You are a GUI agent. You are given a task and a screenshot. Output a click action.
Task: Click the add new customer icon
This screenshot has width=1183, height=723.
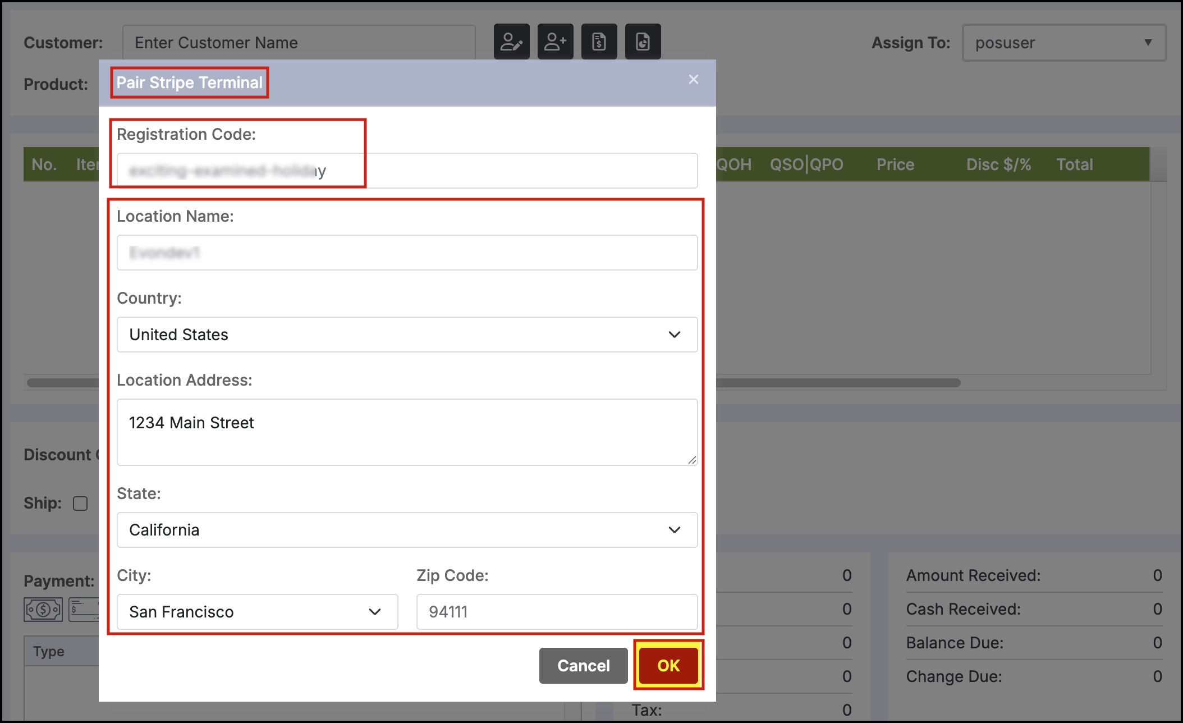point(555,42)
